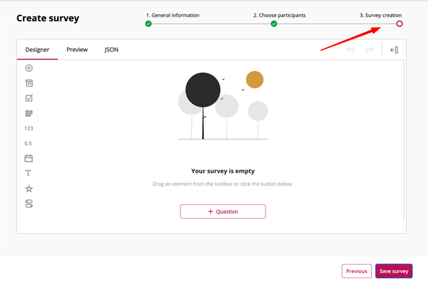Click the redo arrow in the toolbar

(370, 50)
